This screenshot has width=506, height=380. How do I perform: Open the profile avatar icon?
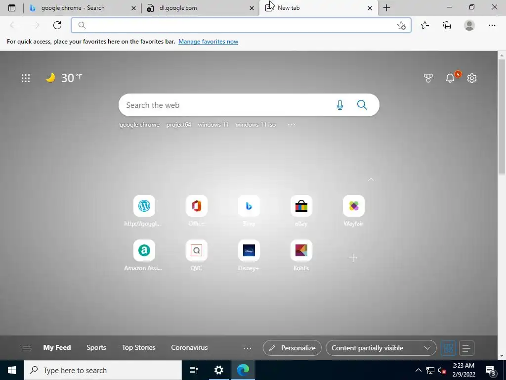click(469, 25)
